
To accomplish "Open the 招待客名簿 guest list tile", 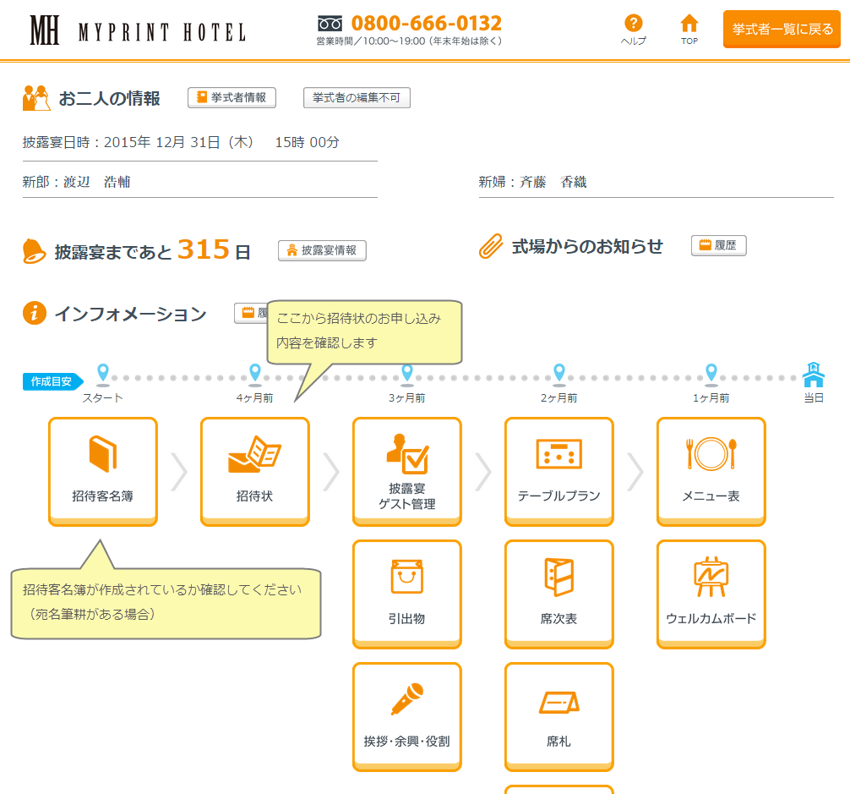I will (102, 470).
